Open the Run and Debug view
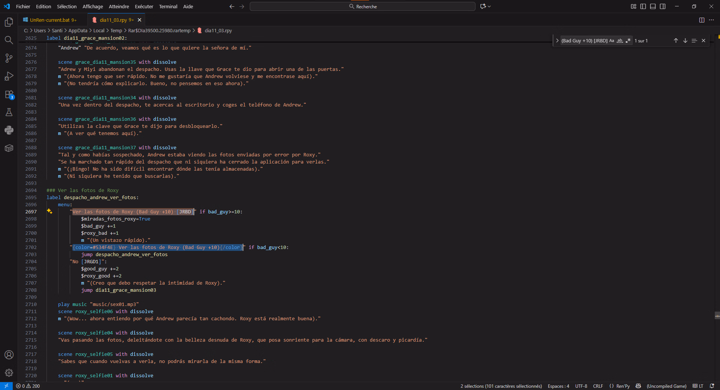The height and width of the screenshot is (390, 720). point(9,76)
